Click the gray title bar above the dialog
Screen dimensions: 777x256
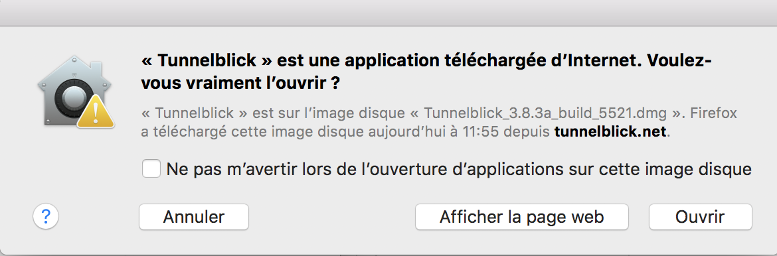click(388, 13)
